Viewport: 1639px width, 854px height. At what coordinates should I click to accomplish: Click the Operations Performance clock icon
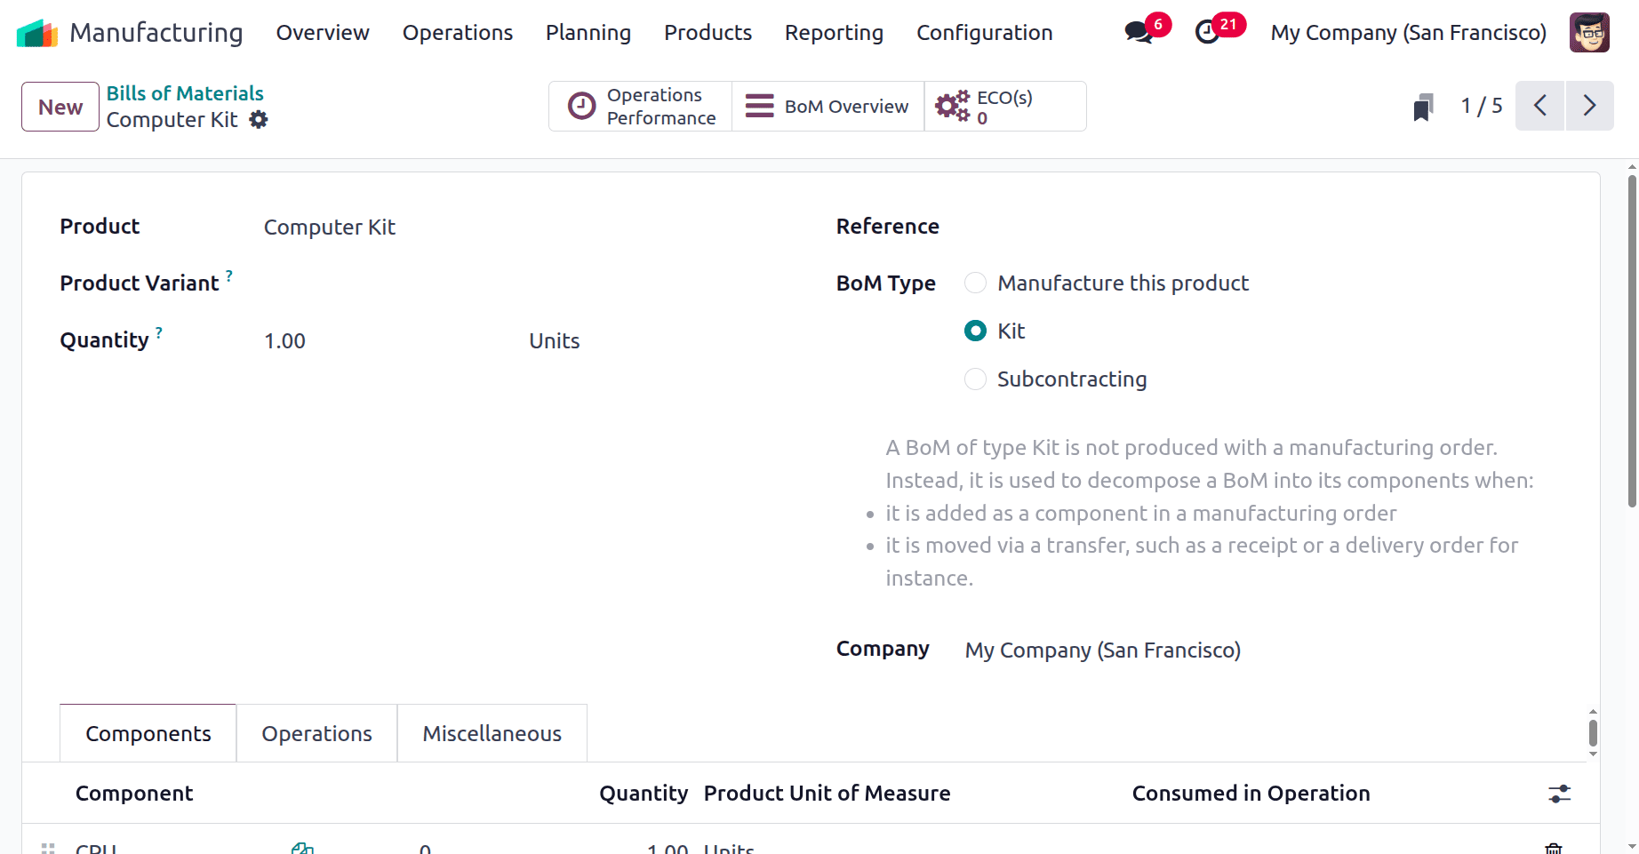click(582, 106)
